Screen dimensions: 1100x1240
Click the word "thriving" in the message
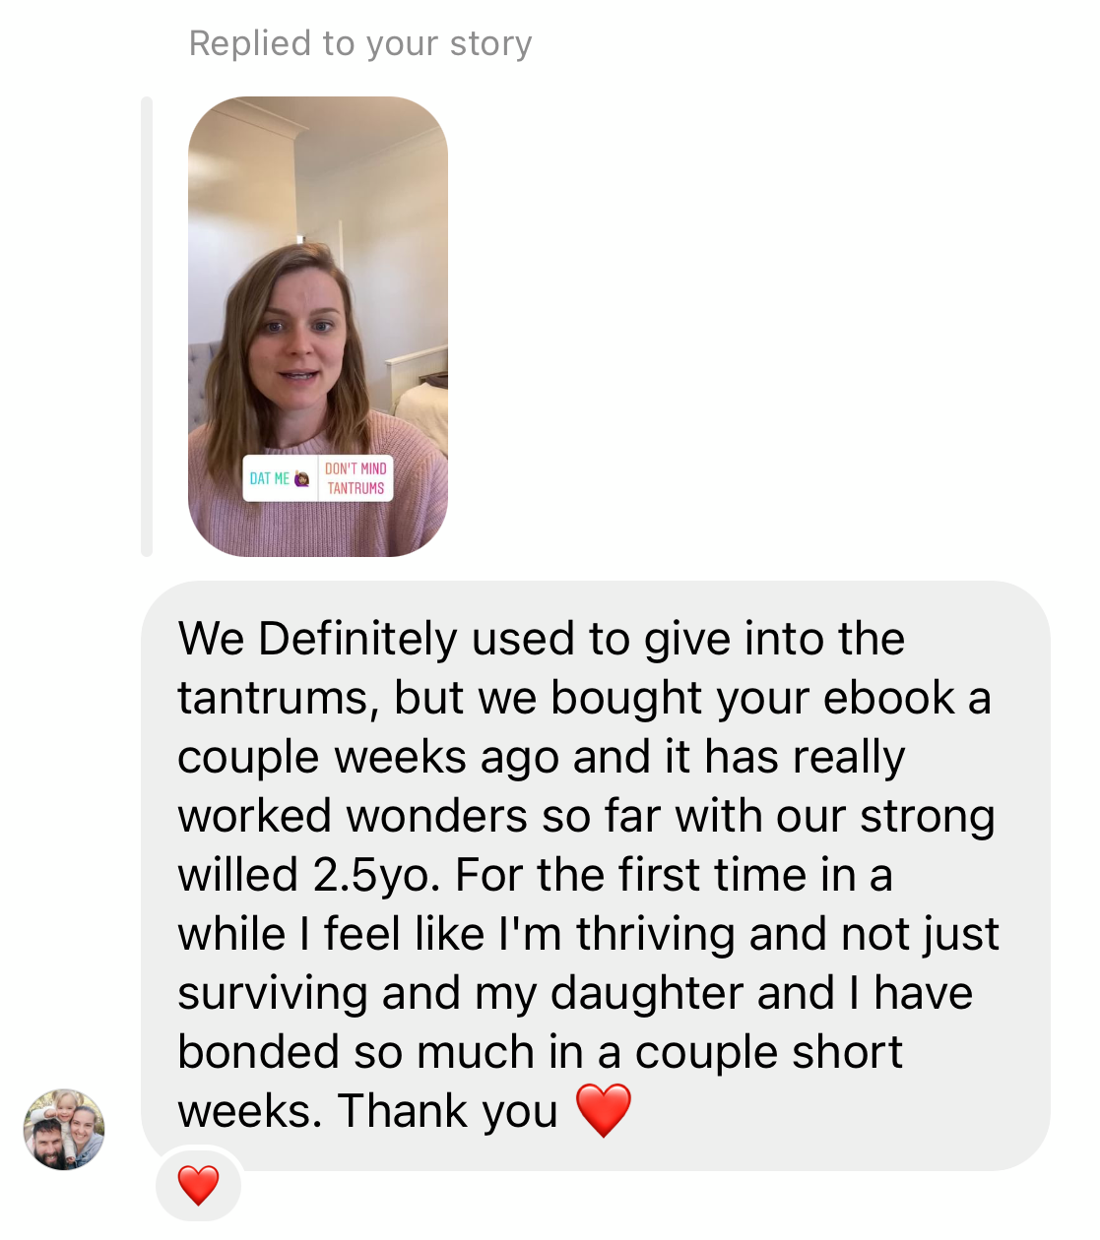656,935
